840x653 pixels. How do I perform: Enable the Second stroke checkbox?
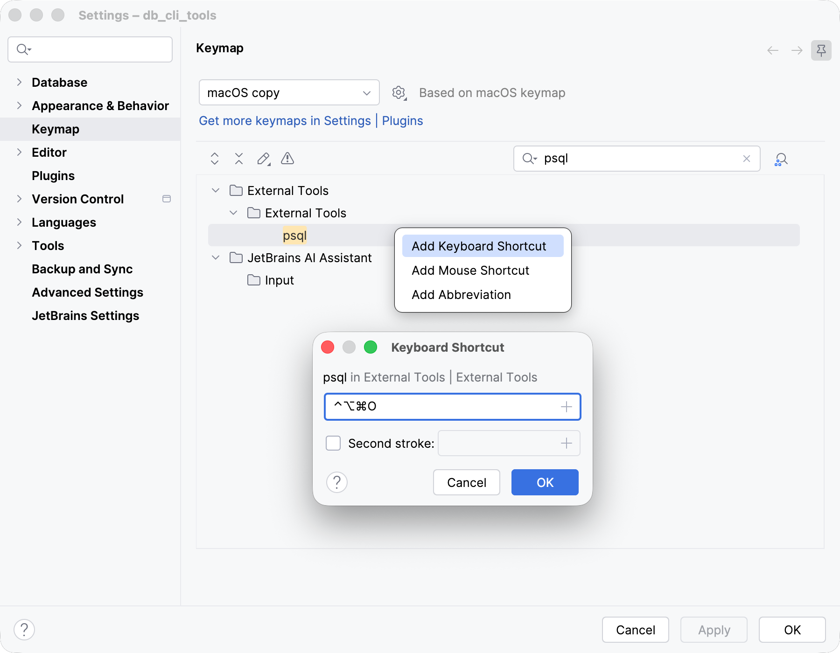click(333, 443)
